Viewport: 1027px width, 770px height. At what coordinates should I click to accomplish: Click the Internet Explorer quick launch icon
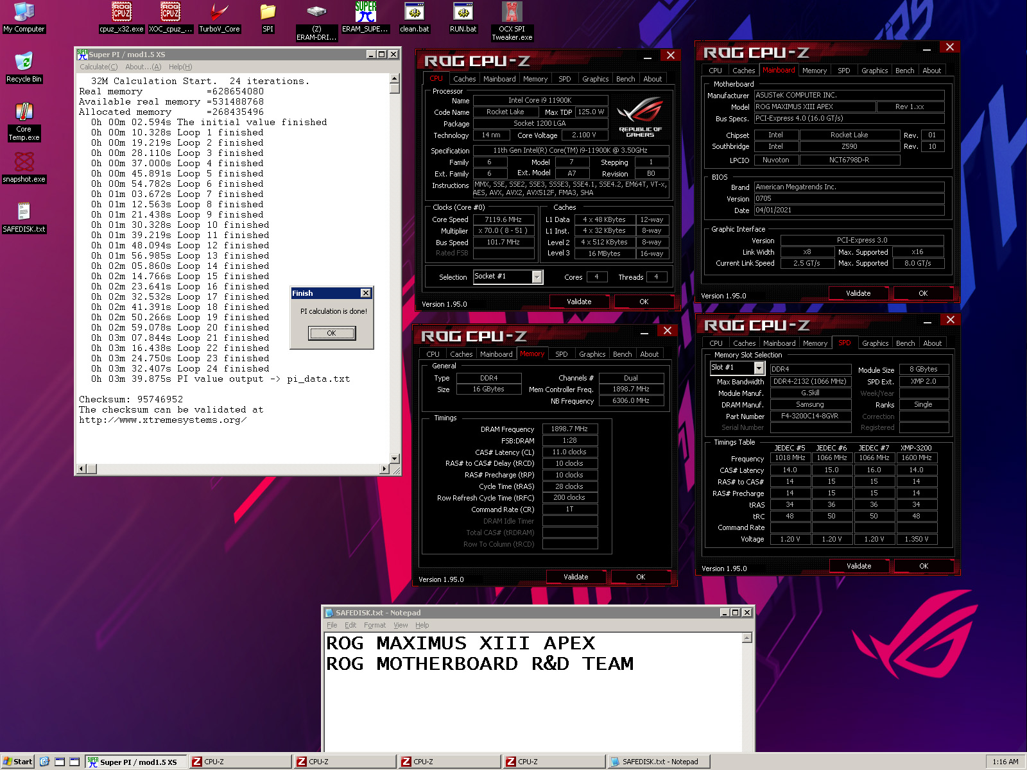coord(44,762)
